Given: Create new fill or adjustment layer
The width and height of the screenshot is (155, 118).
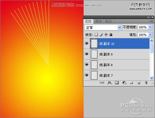Looking at the screenshot, I should [124, 83].
